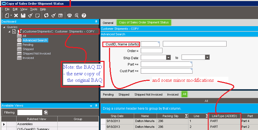Click the window checkmark toolbar icon
Viewport: 258px width, 130px height.
point(61,15)
